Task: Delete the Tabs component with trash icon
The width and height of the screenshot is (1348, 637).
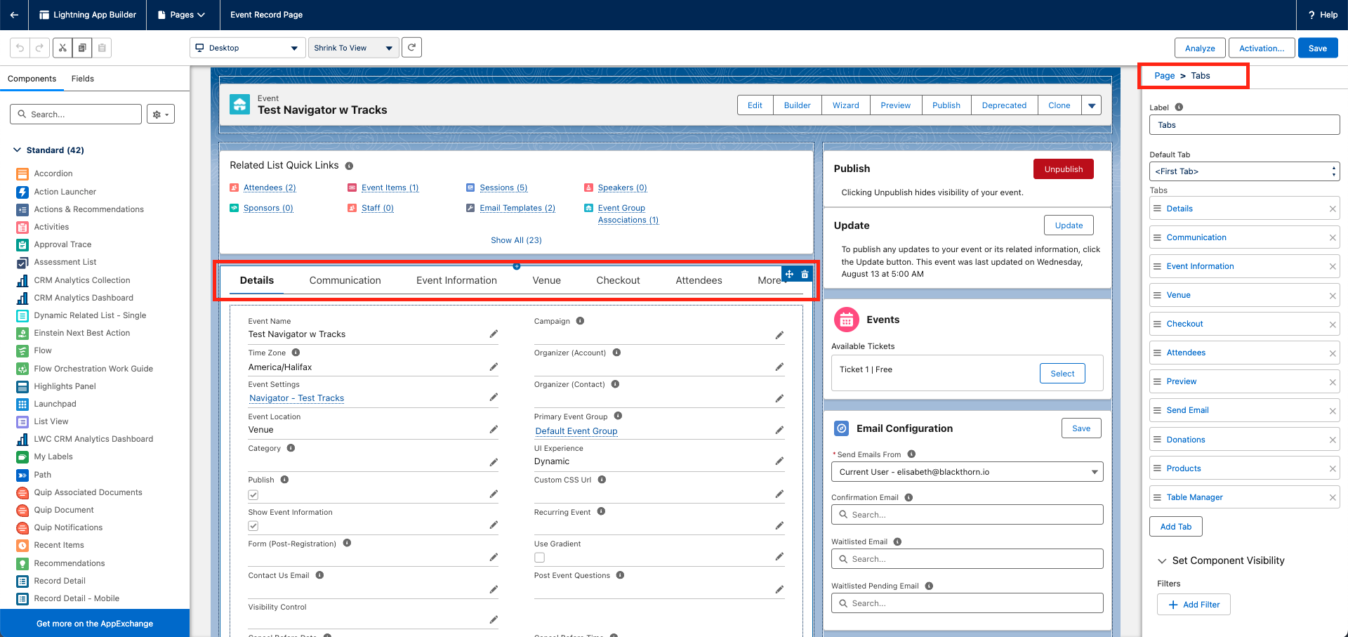Action: pyautogui.click(x=805, y=274)
